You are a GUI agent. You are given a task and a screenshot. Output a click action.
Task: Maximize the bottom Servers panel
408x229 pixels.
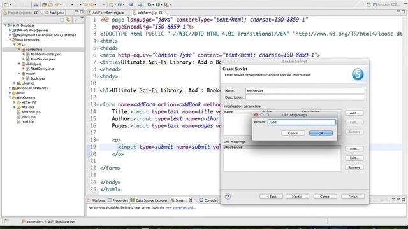[x=404, y=199]
